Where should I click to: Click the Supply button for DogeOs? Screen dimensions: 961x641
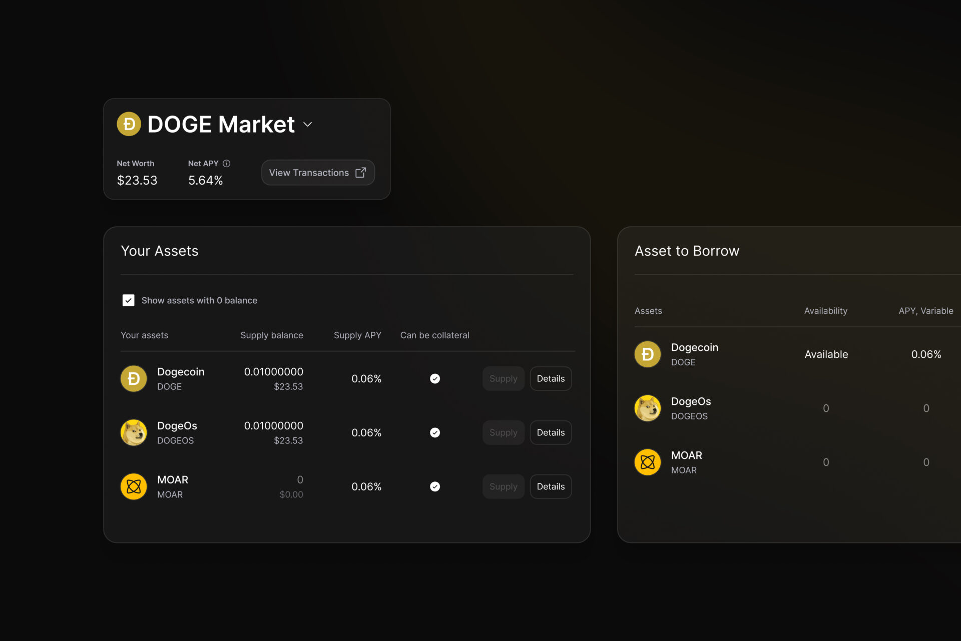click(503, 433)
